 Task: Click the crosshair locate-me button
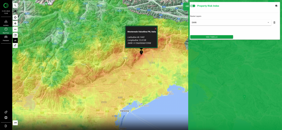tap(15, 18)
